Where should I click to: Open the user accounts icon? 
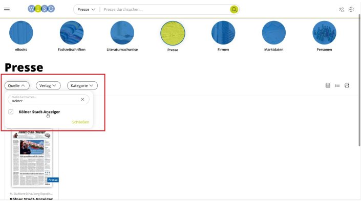pyautogui.click(x=342, y=9)
